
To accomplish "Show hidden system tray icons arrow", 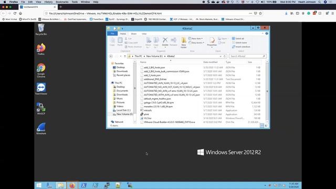I will pyautogui.click(x=265, y=185).
